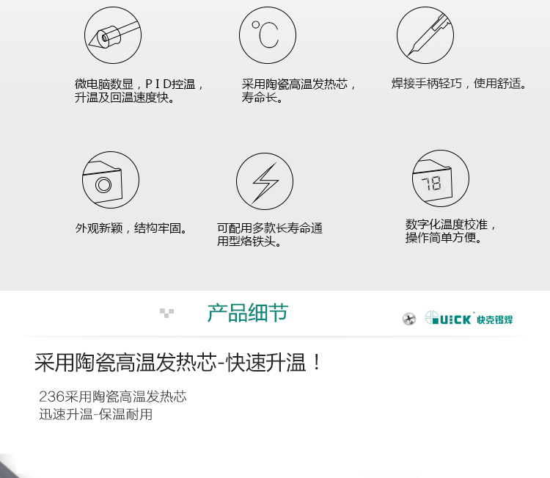Image resolution: width=550 pixels, height=478 pixels.
Task: Click the 可配用多款长寿命通用型烙铁头 caption
Action: click(270, 235)
